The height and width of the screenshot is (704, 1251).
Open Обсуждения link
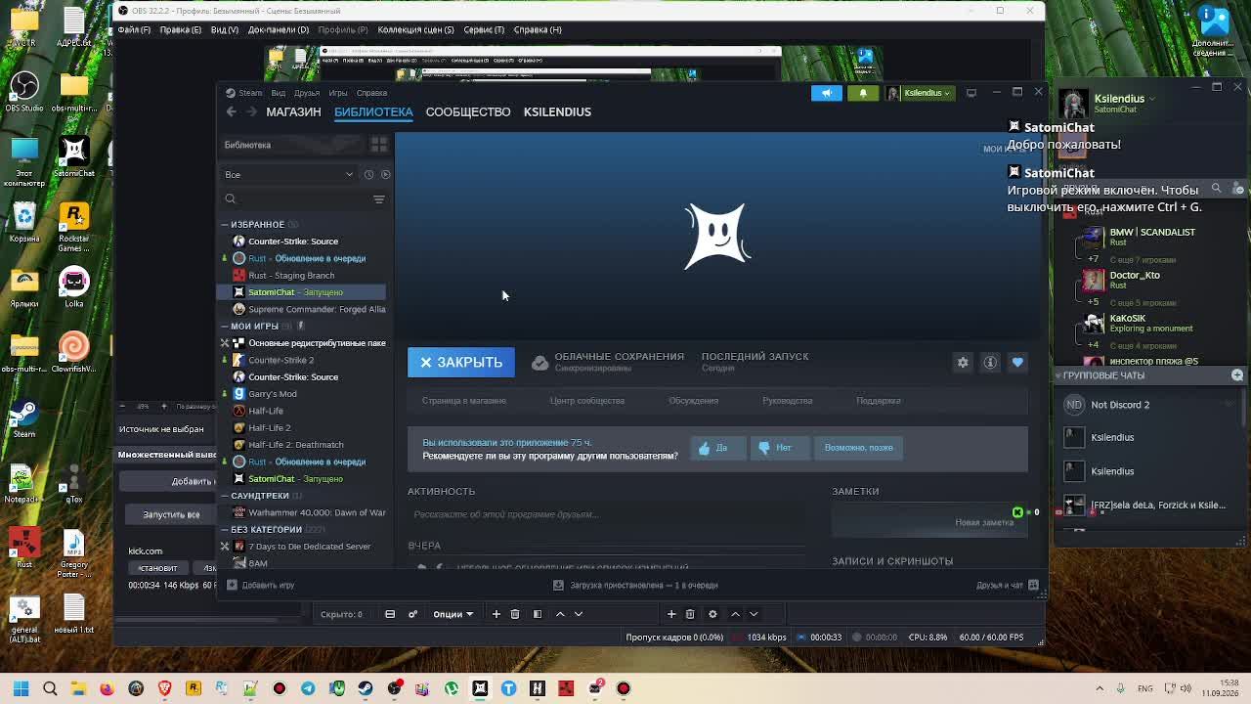point(693,401)
